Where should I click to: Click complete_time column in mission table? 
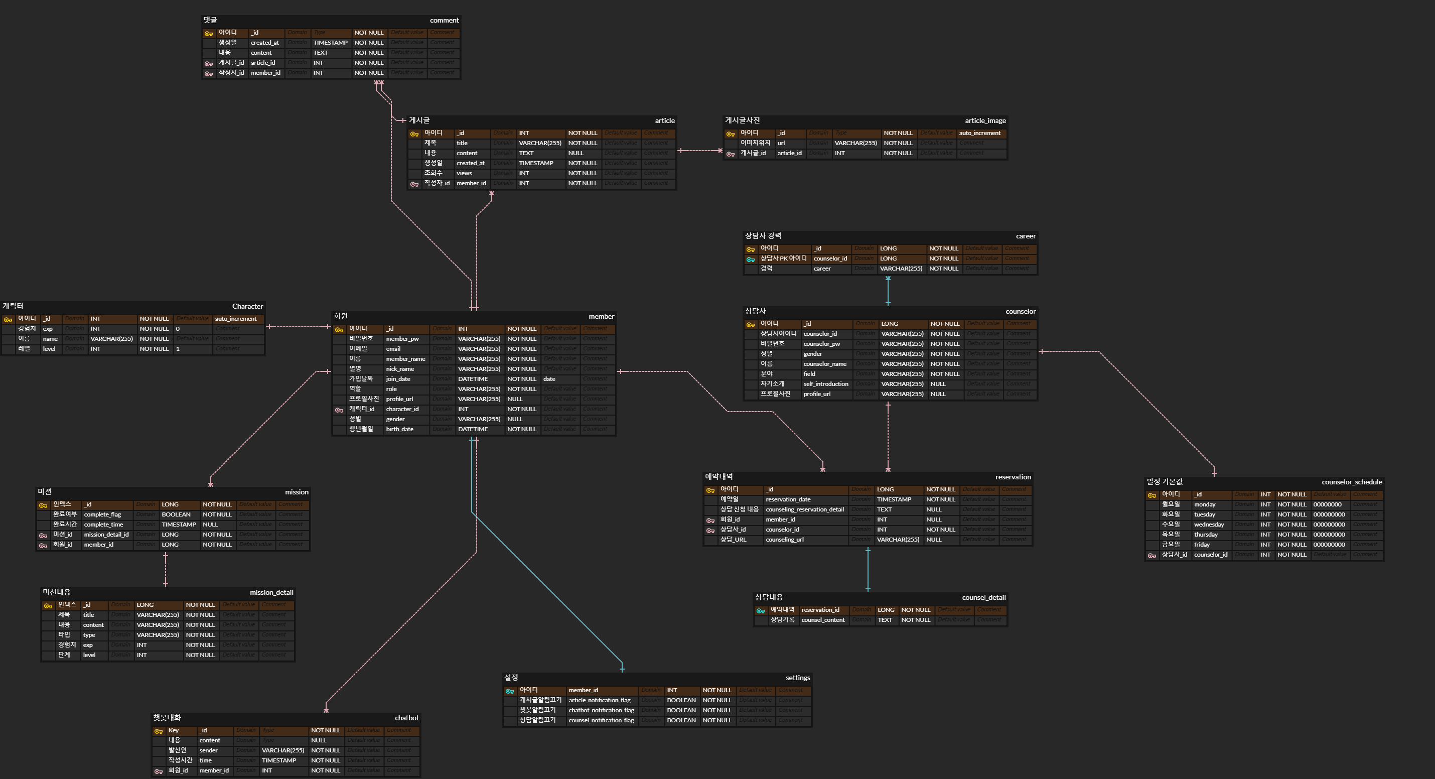104,524
